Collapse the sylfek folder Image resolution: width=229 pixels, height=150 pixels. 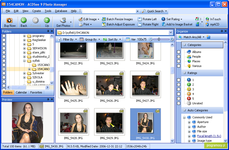pyautogui.click(x=25, y=61)
